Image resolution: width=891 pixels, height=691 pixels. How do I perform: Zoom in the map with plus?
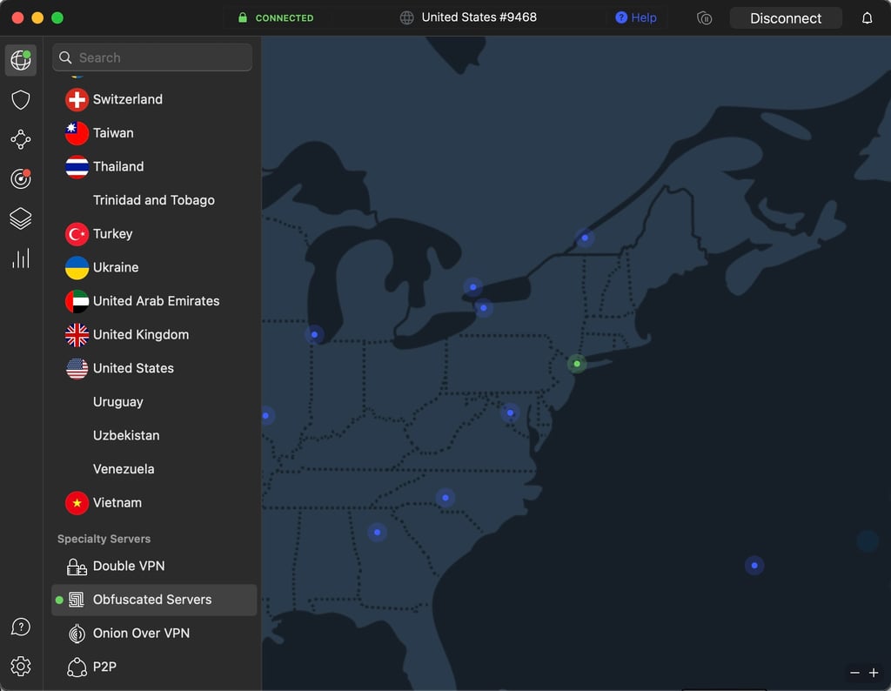point(874,673)
